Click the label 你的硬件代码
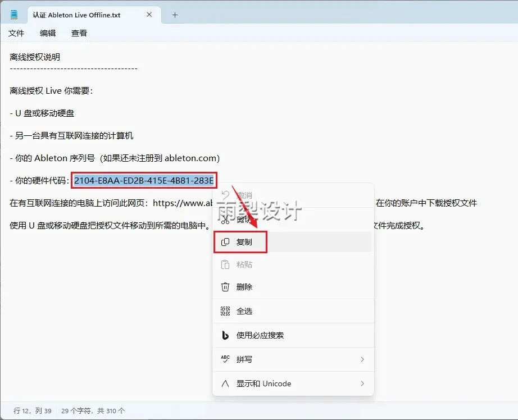The image size is (518, 420). (40, 181)
